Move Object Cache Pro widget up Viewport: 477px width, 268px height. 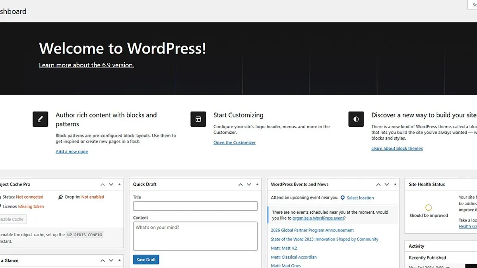pyautogui.click(x=103, y=185)
